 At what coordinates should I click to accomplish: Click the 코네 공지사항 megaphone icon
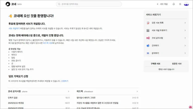[148, 38]
